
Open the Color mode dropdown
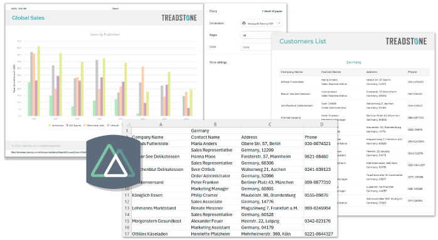click(x=256, y=47)
